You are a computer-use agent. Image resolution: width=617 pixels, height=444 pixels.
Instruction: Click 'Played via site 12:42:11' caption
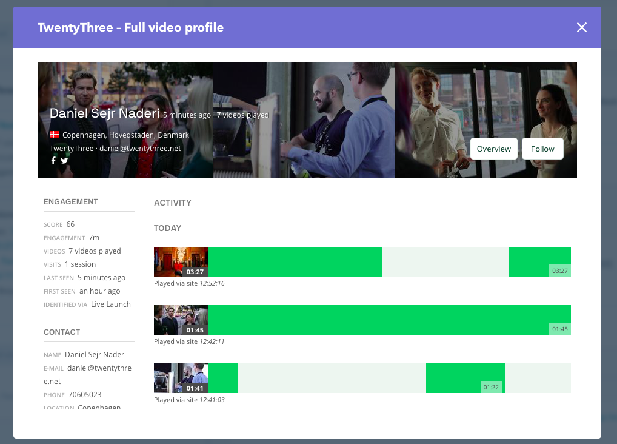click(x=189, y=341)
